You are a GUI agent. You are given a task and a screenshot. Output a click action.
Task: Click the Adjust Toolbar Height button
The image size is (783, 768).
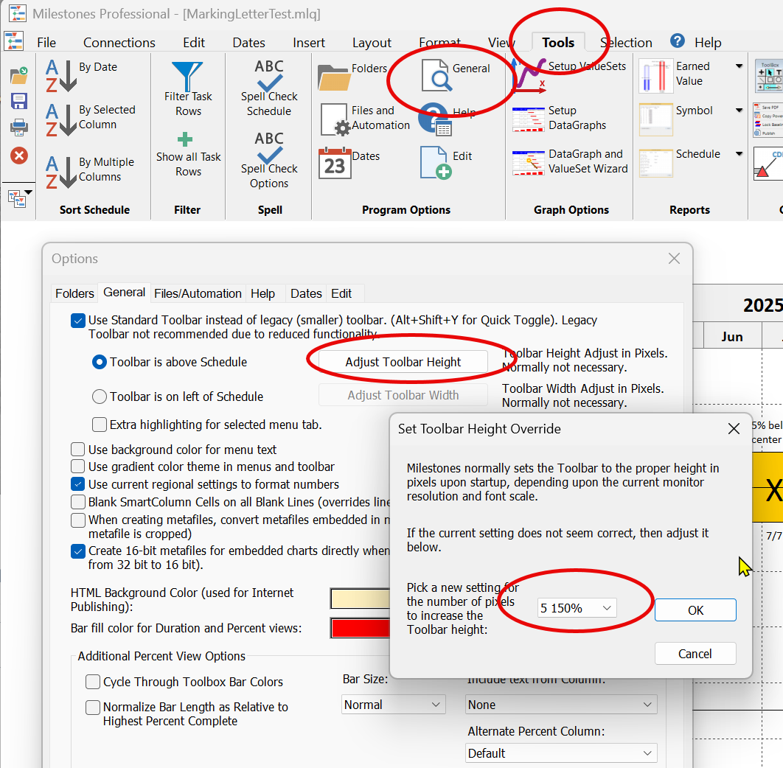pos(403,362)
